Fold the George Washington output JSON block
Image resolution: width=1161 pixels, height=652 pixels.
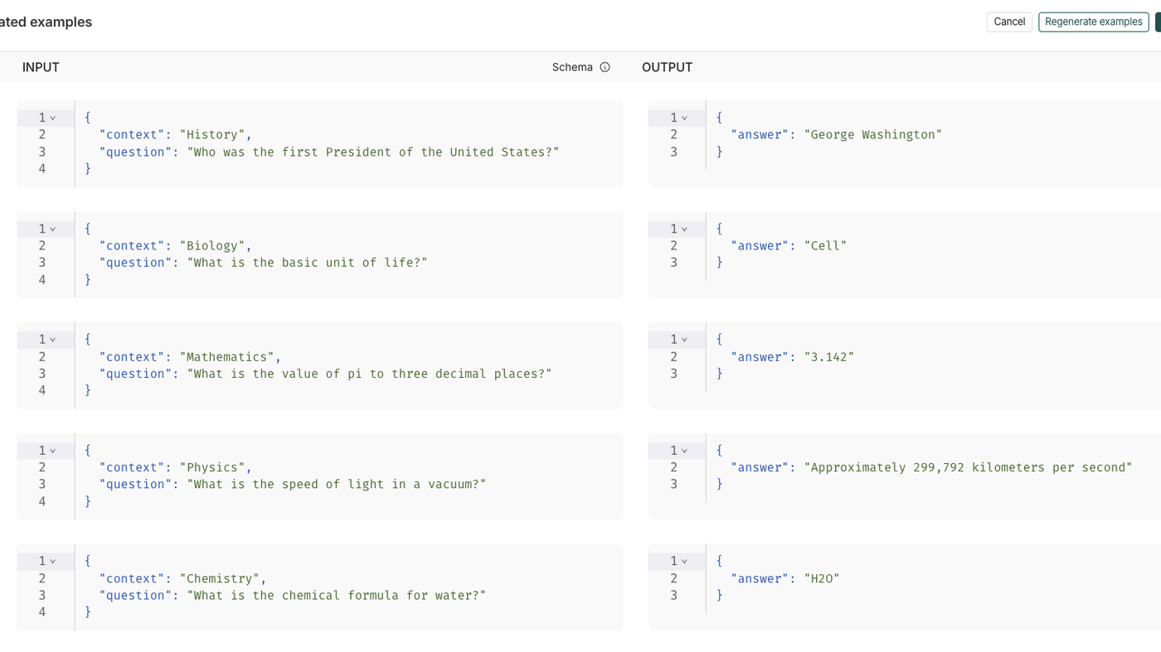pyautogui.click(x=684, y=118)
